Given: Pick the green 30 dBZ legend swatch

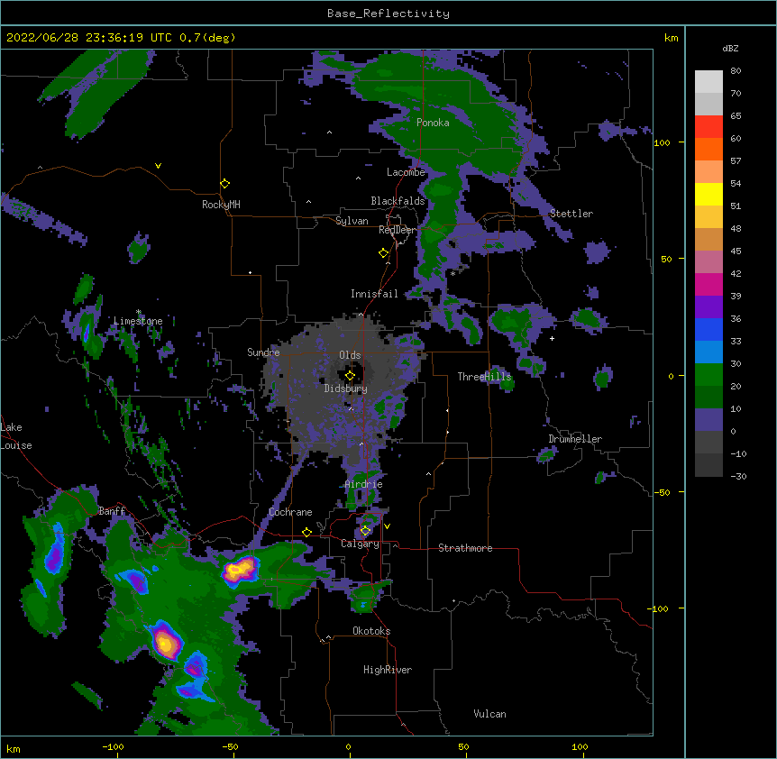Looking at the screenshot, I should point(708,375).
